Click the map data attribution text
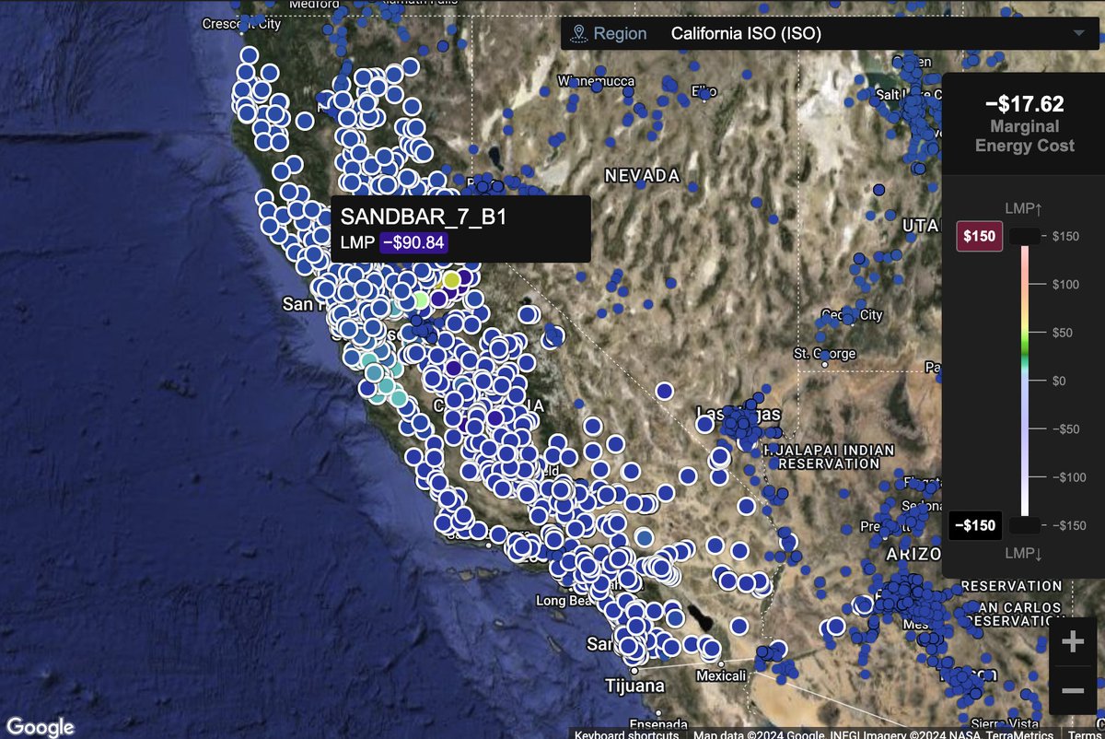 874,733
